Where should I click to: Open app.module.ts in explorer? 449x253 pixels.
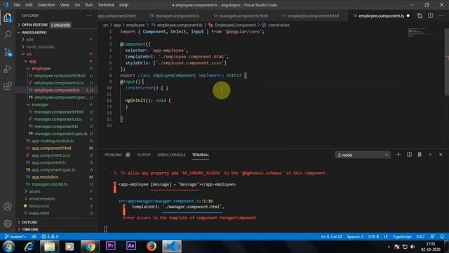(45, 177)
